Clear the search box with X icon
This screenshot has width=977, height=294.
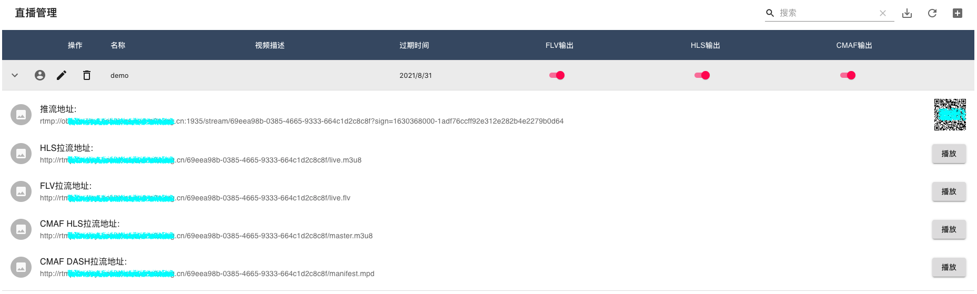point(883,13)
